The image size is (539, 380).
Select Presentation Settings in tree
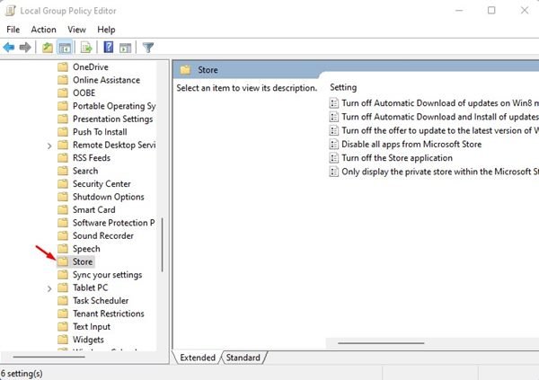click(x=113, y=119)
